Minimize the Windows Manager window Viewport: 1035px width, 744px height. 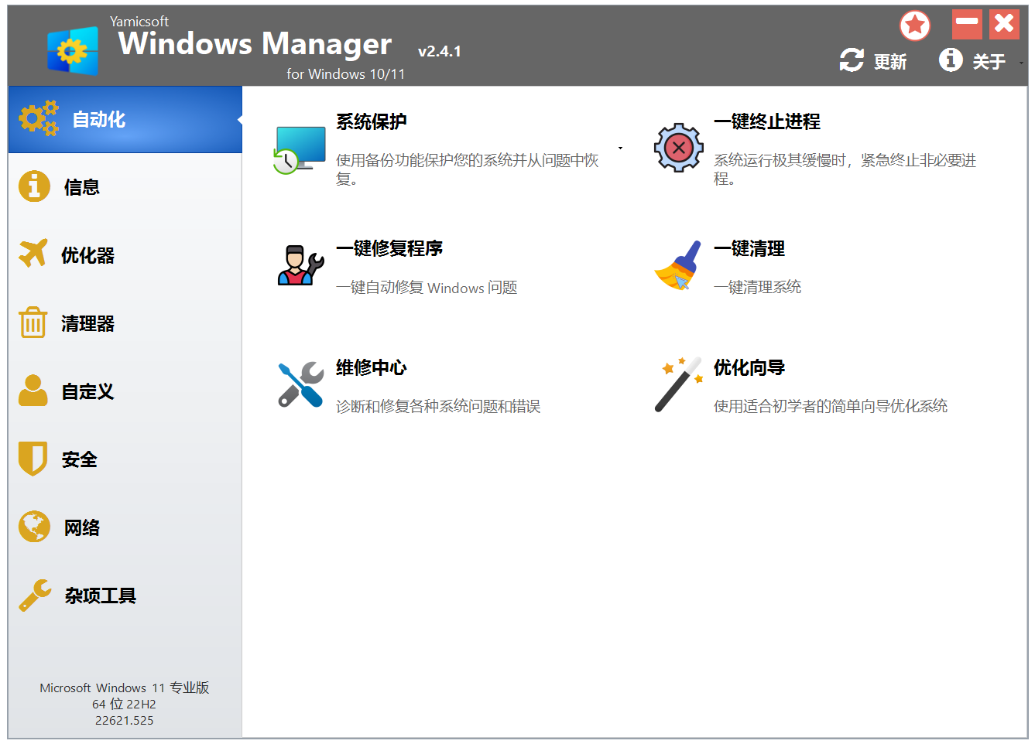[967, 24]
